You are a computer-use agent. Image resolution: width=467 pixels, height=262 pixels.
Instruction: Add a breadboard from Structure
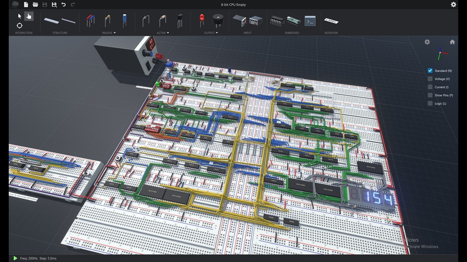click(51, 21)
